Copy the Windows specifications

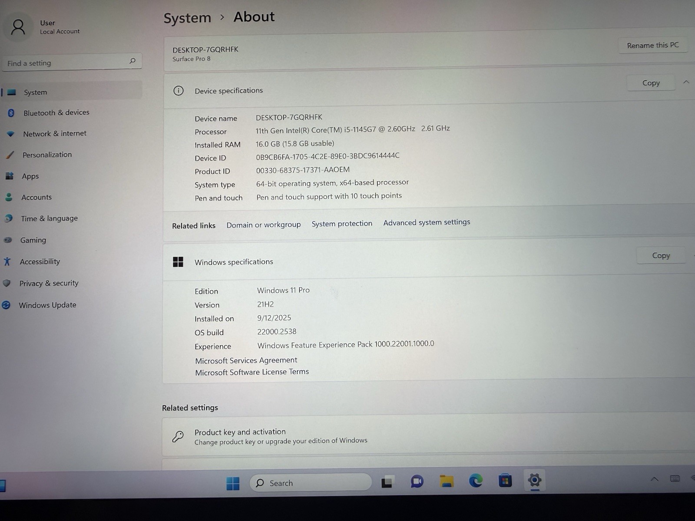pos(661,256)
